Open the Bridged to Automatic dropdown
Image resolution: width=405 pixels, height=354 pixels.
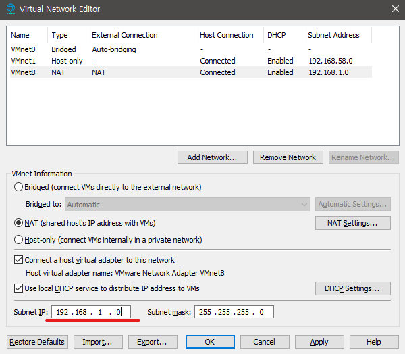pyautogui.click(x=188, y=205)
